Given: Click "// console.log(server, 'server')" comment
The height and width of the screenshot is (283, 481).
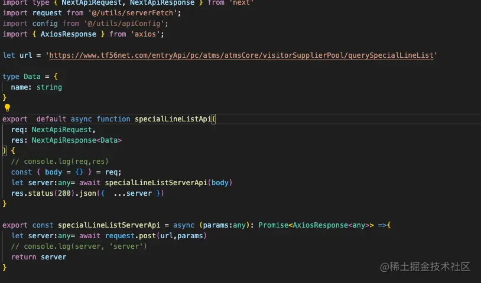Looking at the screenshot, I should click(79, 246).
